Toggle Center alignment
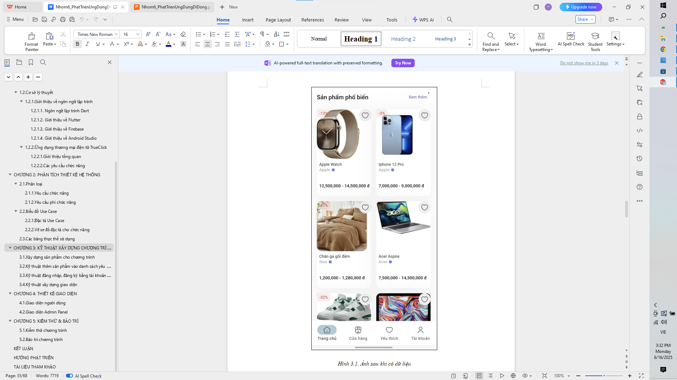The width and height of the screenshot is (677, 380). (x=207, y=44)
